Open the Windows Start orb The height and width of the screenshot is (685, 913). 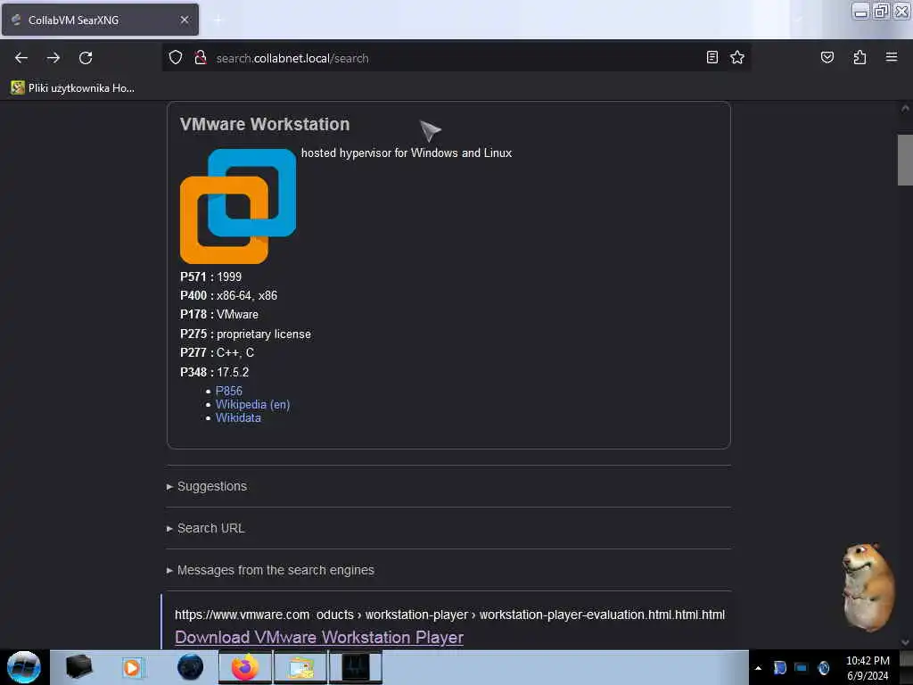[x=24, y=667]
